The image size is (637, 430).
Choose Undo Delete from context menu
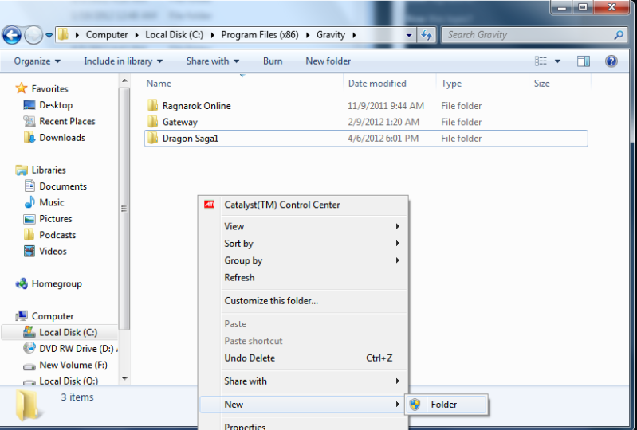(304, 358)
